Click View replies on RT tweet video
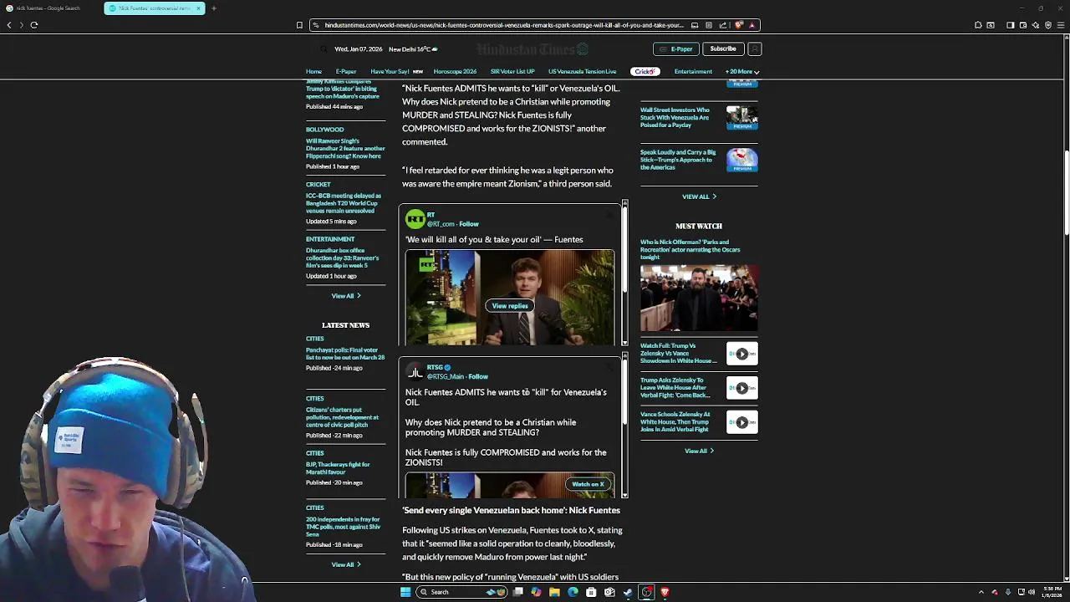This screenshot has height=602, width=1070. [510, 306]
